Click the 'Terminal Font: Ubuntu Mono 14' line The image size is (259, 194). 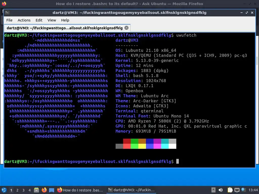pos(152,116)
